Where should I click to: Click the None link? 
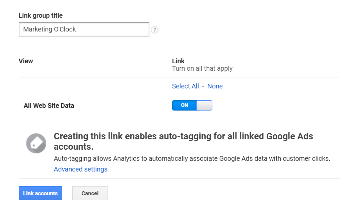[x=215, y=86]
